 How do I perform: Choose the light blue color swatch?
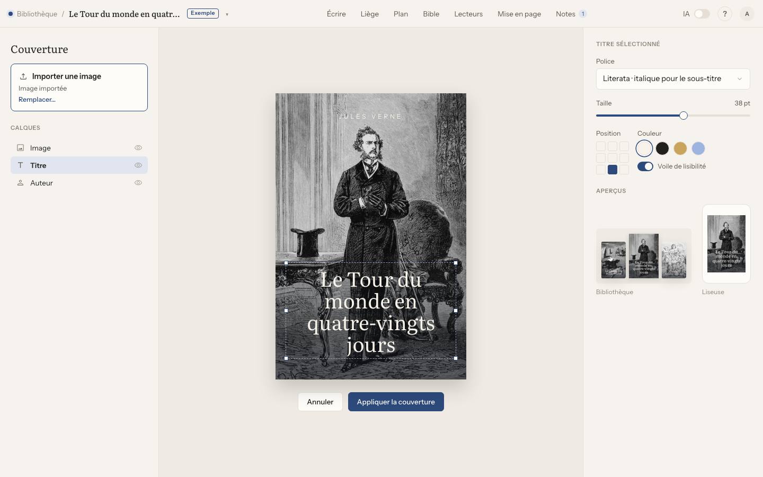pos(698,148)
